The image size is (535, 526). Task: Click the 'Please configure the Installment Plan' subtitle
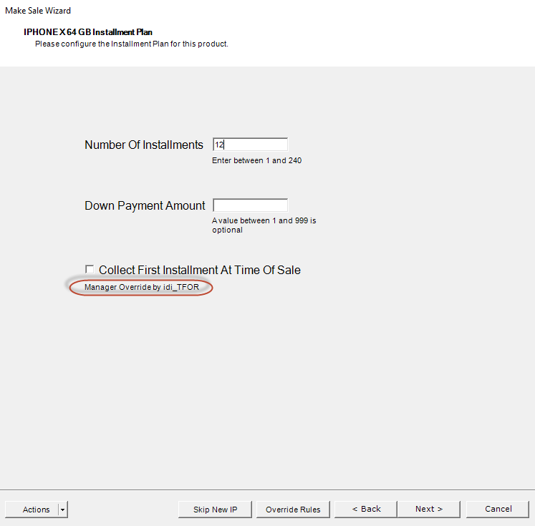click(x=131, y=44)
